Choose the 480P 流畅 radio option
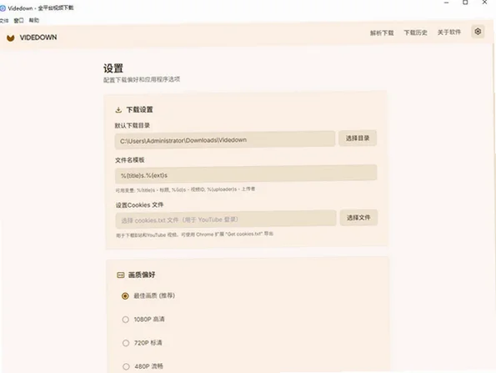This screenshot has height=373, width=496. (x=126, y=366)
